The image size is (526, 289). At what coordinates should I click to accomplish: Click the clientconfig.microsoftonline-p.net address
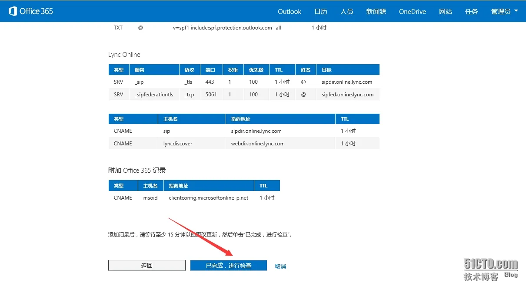[209, 198]
